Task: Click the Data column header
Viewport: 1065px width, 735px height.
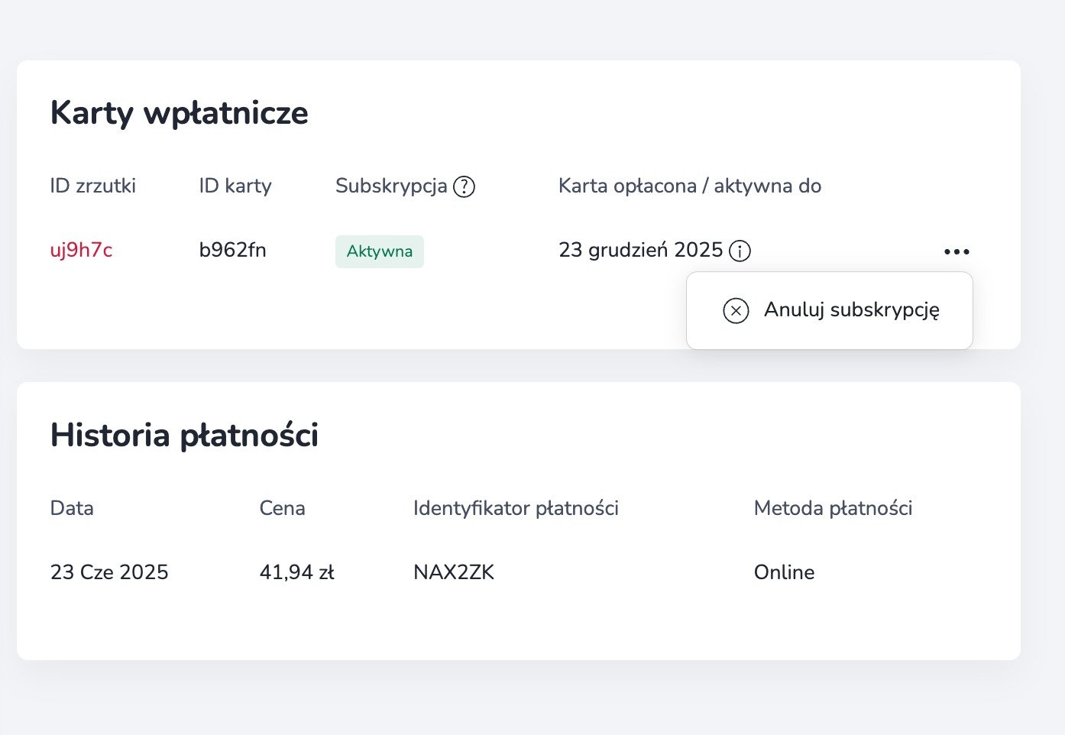Action: pos(72,508)
